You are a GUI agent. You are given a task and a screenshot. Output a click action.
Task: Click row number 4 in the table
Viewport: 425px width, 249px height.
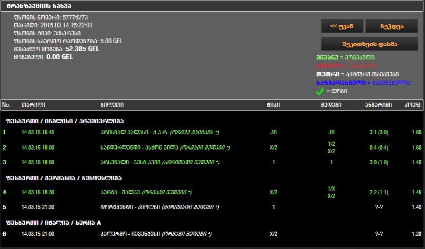tap(4, 192)
